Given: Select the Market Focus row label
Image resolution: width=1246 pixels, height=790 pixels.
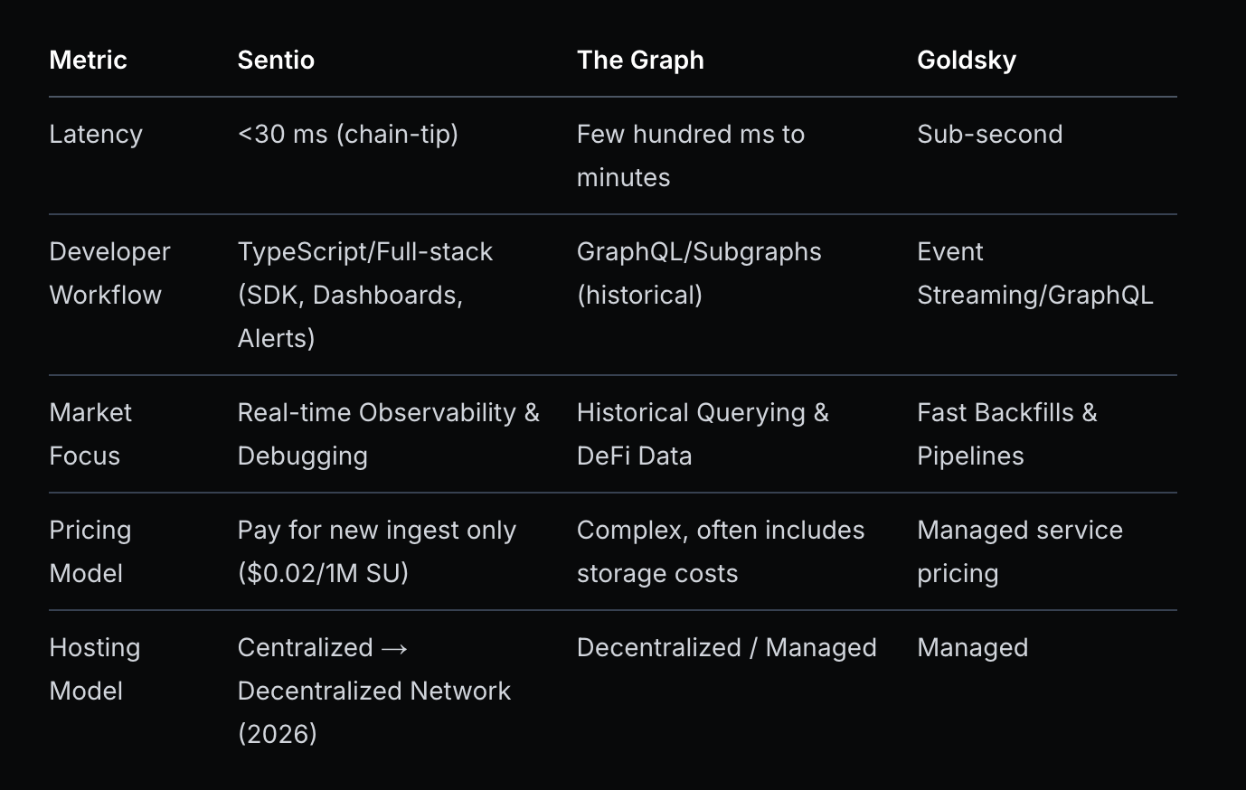Looking at the screenshot, I should 90,433.
